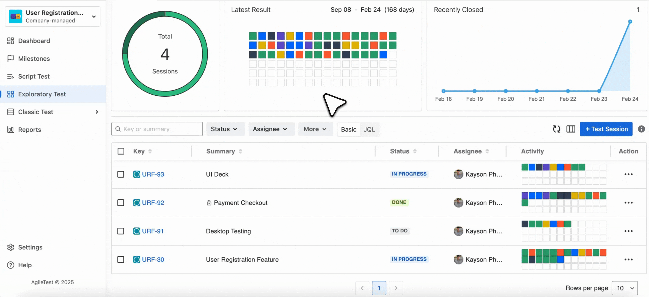Click the refresh sessions icon
The width and height of the screenshot is (649, 297).
click(x=556, y=129)
